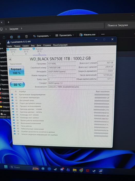This screenshot has height=181, width=135.
Task: Click status dot for Включения/отключения
Action: pos(14,123)
